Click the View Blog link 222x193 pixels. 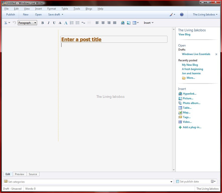point(184,34)
